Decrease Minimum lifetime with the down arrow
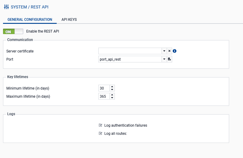The image size is (243, 158). click(112, 90)
